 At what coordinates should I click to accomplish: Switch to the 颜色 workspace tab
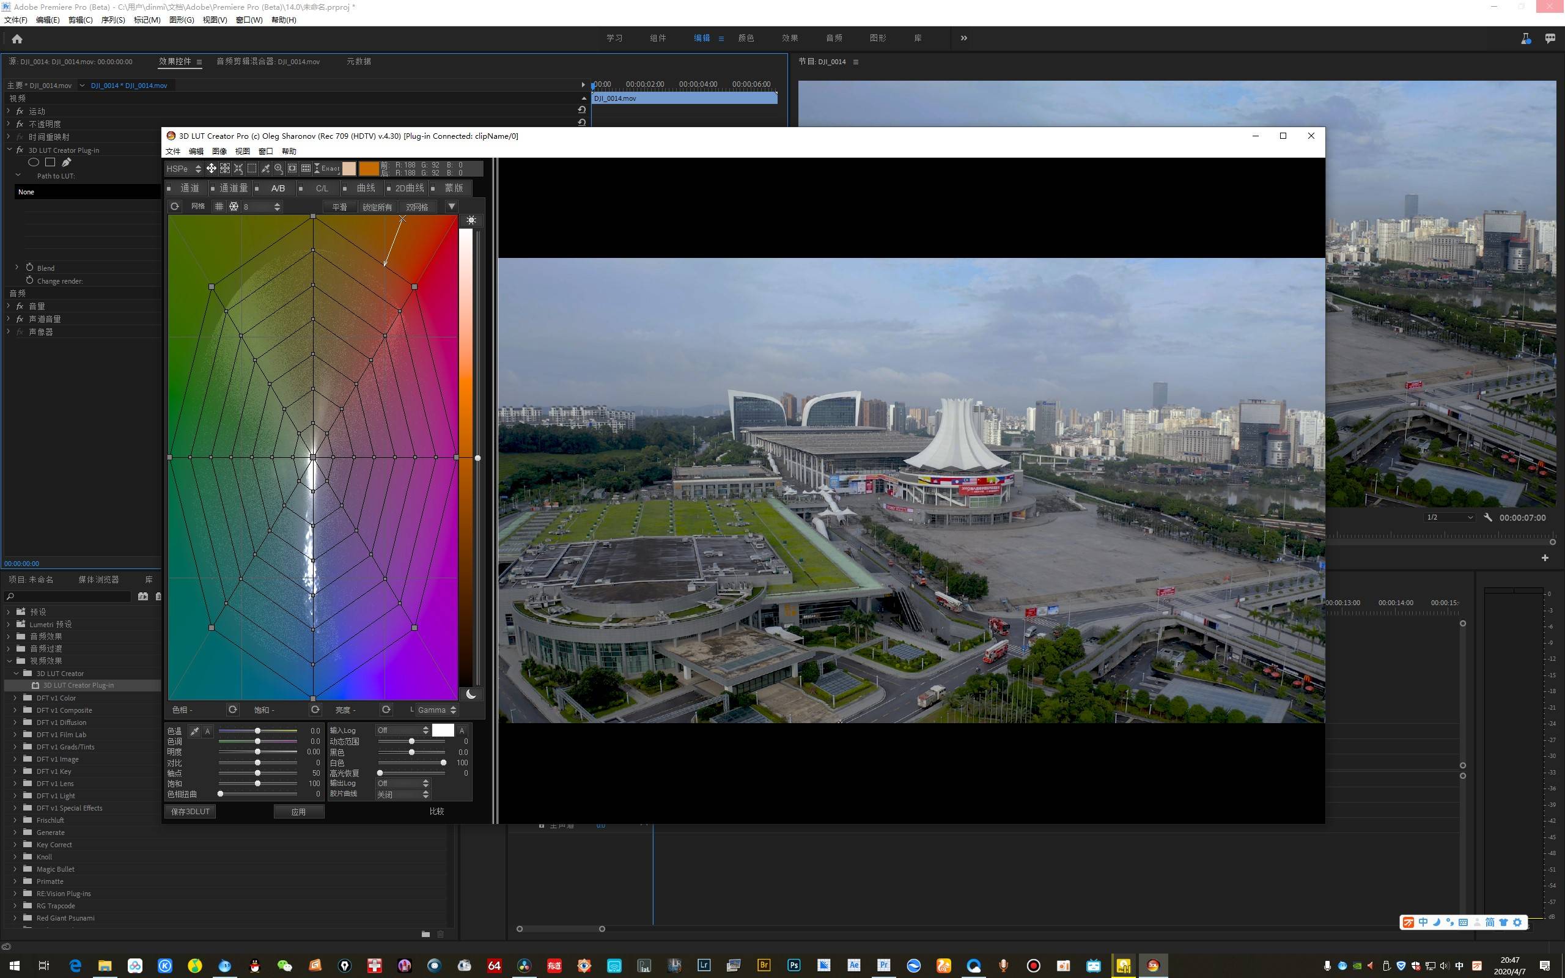[746, 38]
